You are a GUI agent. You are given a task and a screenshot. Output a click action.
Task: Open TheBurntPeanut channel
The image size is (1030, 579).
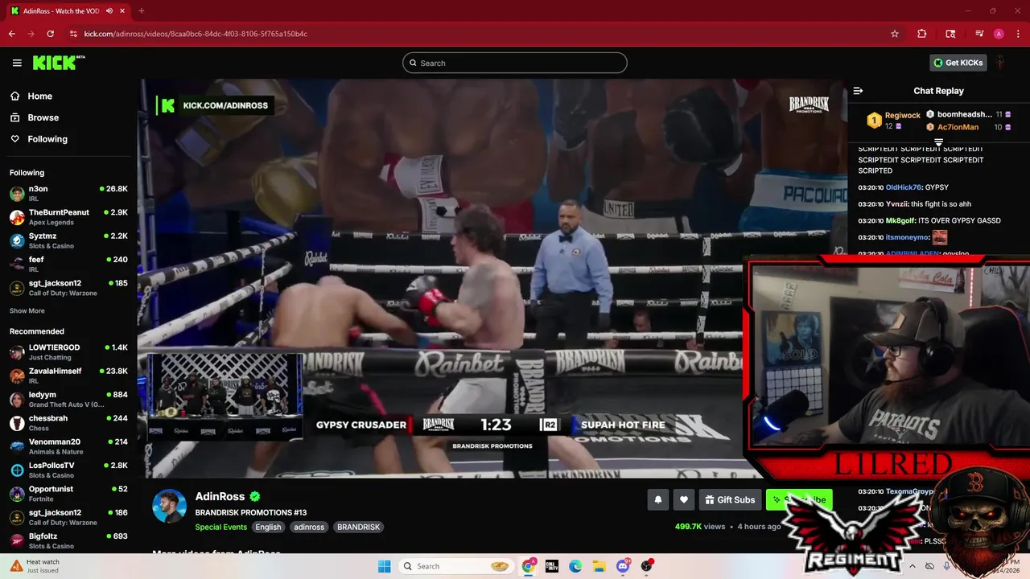click(68, 217)
